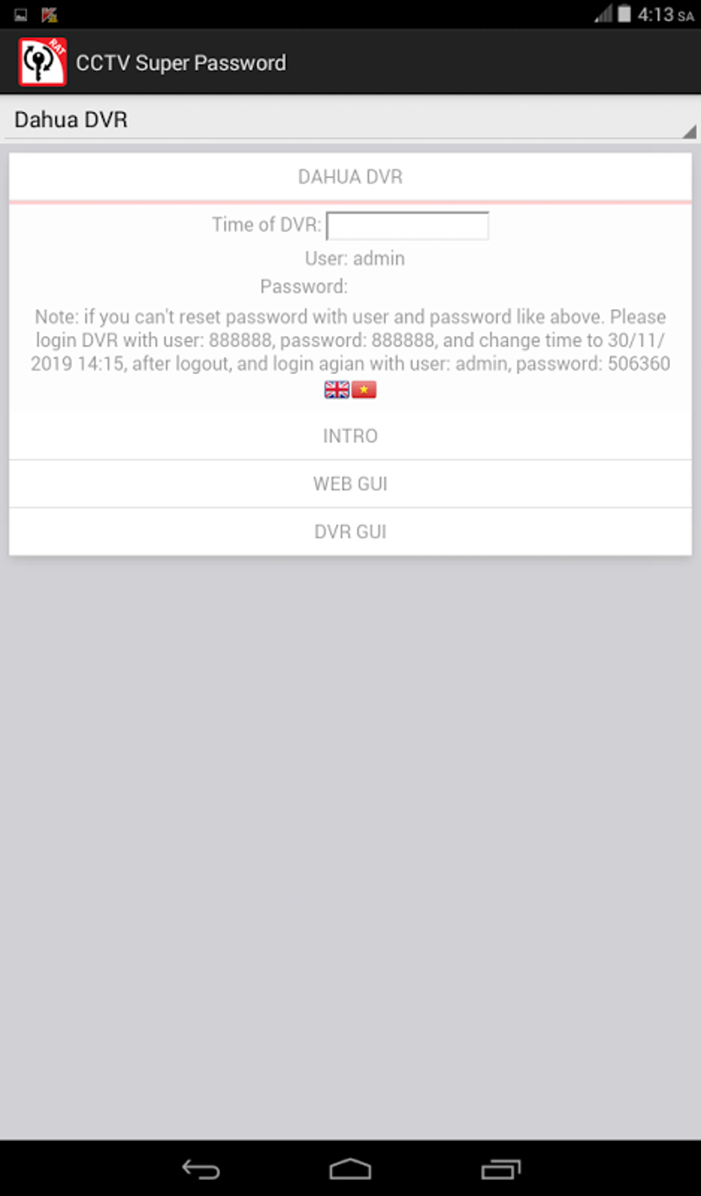This screenshot has width=701, height=1196.
Task: Expand the DVR GUI section
Action: [350, 532]
